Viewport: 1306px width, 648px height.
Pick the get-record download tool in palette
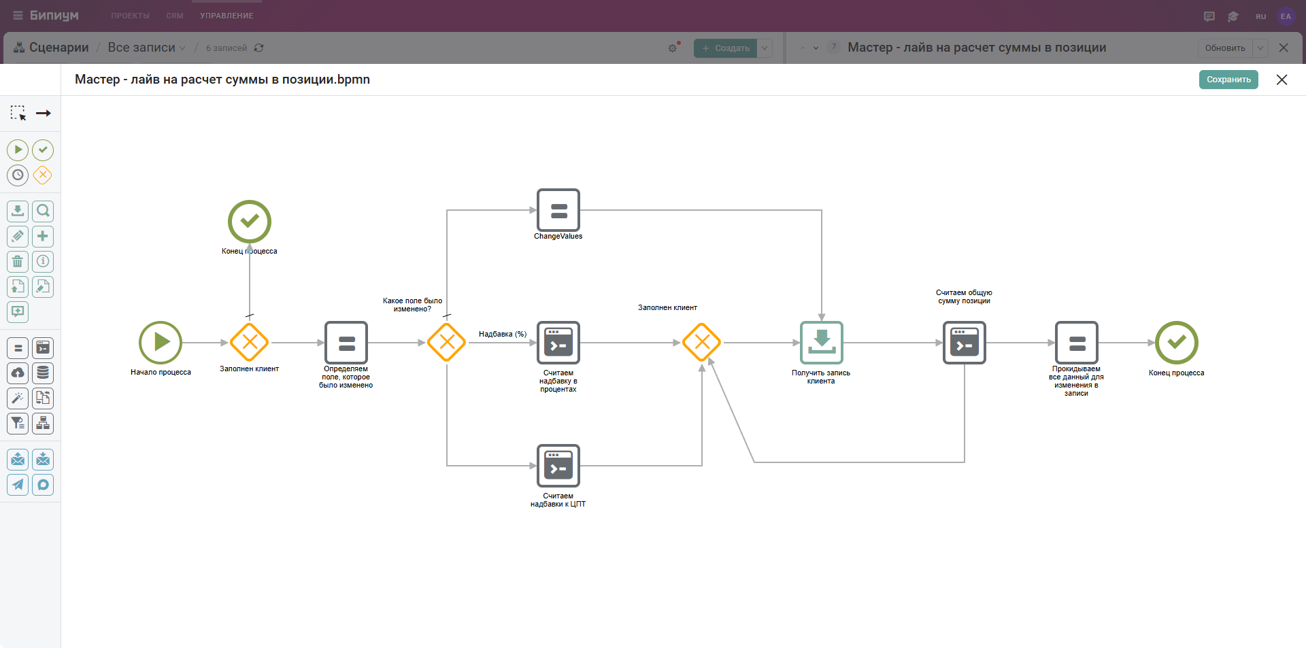(x=18, y=211)
